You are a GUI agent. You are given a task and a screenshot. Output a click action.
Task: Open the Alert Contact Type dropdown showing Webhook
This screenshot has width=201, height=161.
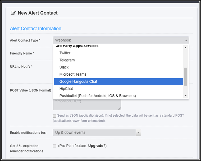point(121,40)
